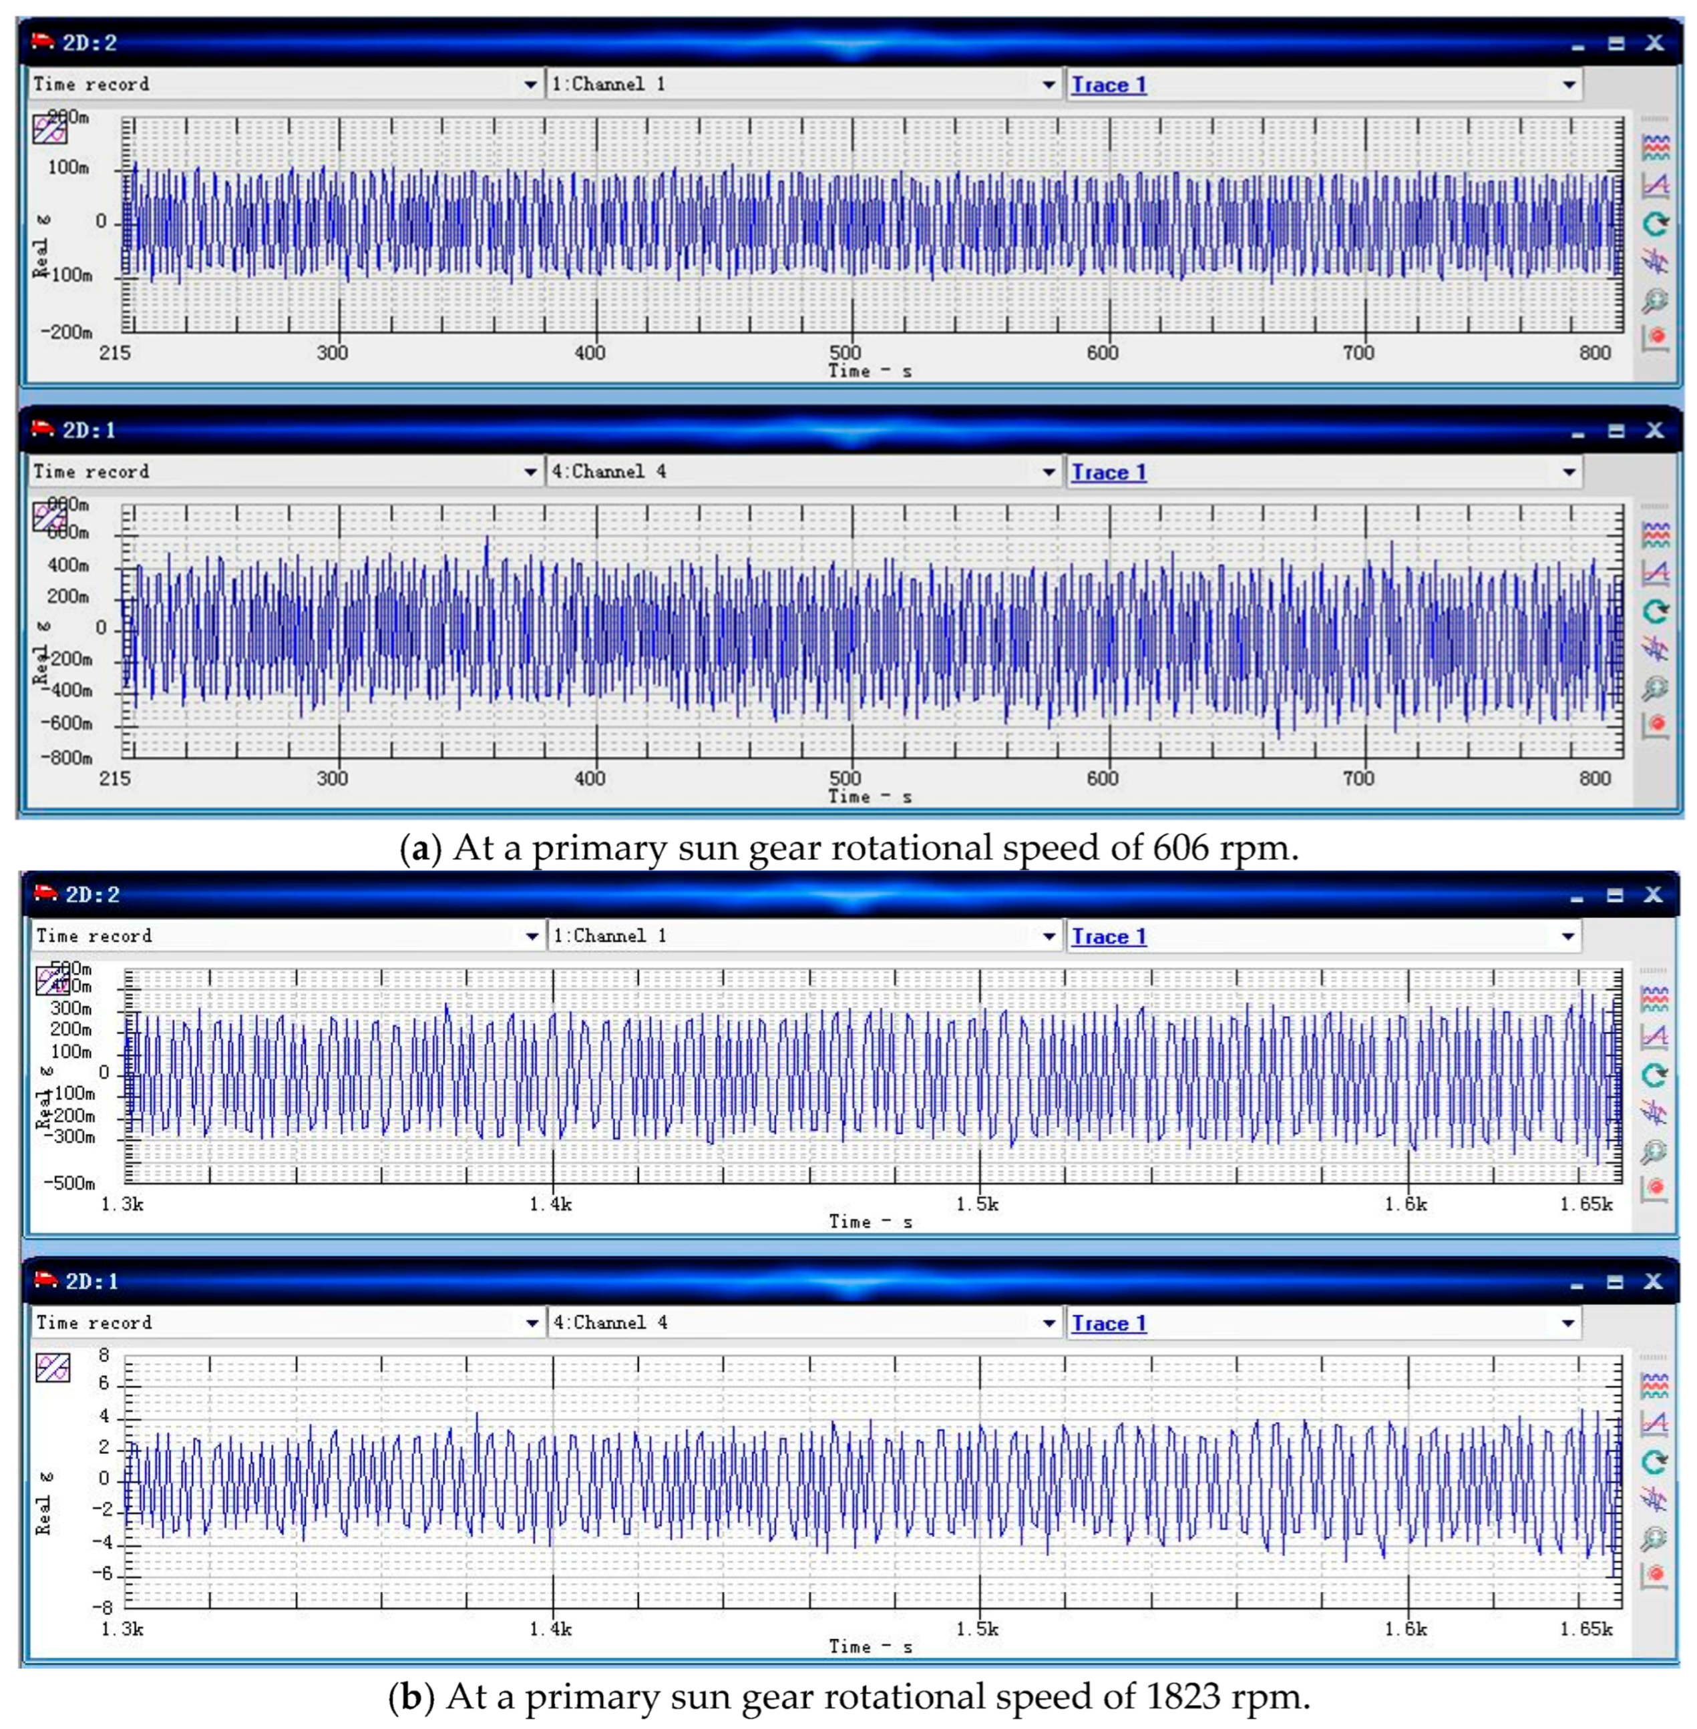Click the plot format icon at top-left of the bottom graph
The image size is (1697, 1729).
tap(53, 1367)
